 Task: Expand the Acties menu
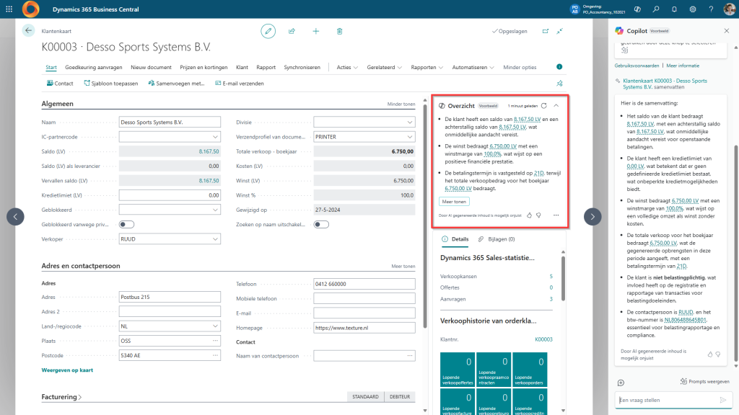click(x=347, y=67)
